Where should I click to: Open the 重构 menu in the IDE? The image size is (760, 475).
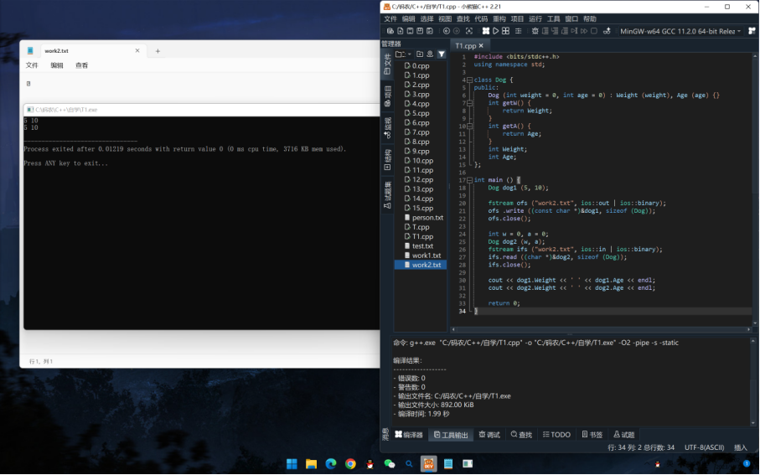[x=499, y=19]
